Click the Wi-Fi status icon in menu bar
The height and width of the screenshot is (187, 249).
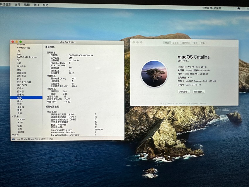coord(244,9)
